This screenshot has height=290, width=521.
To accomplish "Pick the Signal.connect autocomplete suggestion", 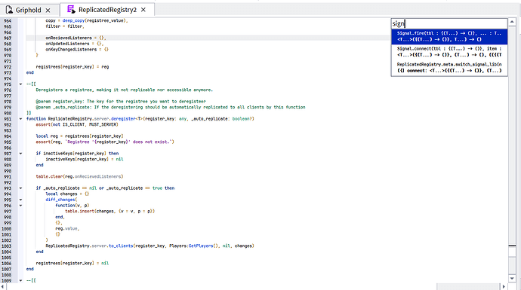I will 449,52.
